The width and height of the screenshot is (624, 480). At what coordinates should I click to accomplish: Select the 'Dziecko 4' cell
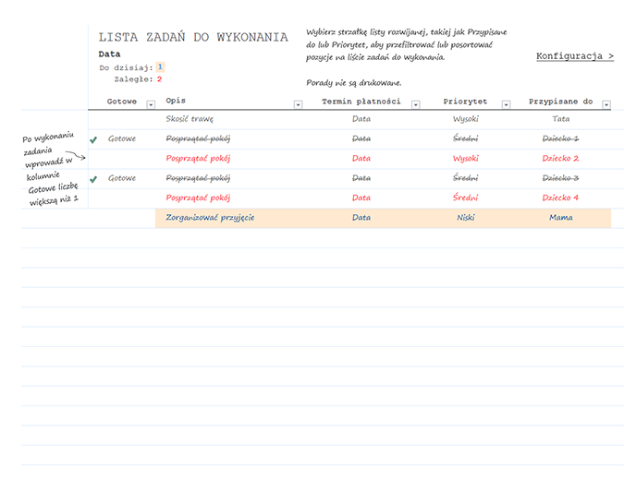[561, 198]
